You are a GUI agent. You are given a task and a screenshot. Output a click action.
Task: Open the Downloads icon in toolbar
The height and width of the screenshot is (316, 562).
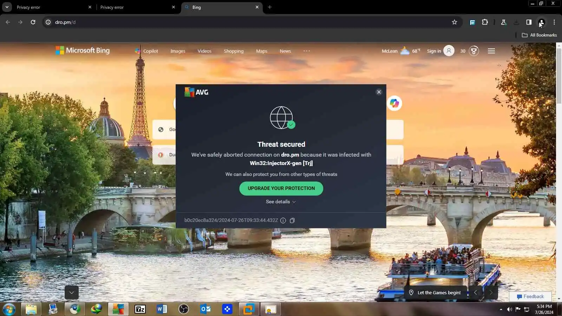(516, 22)
